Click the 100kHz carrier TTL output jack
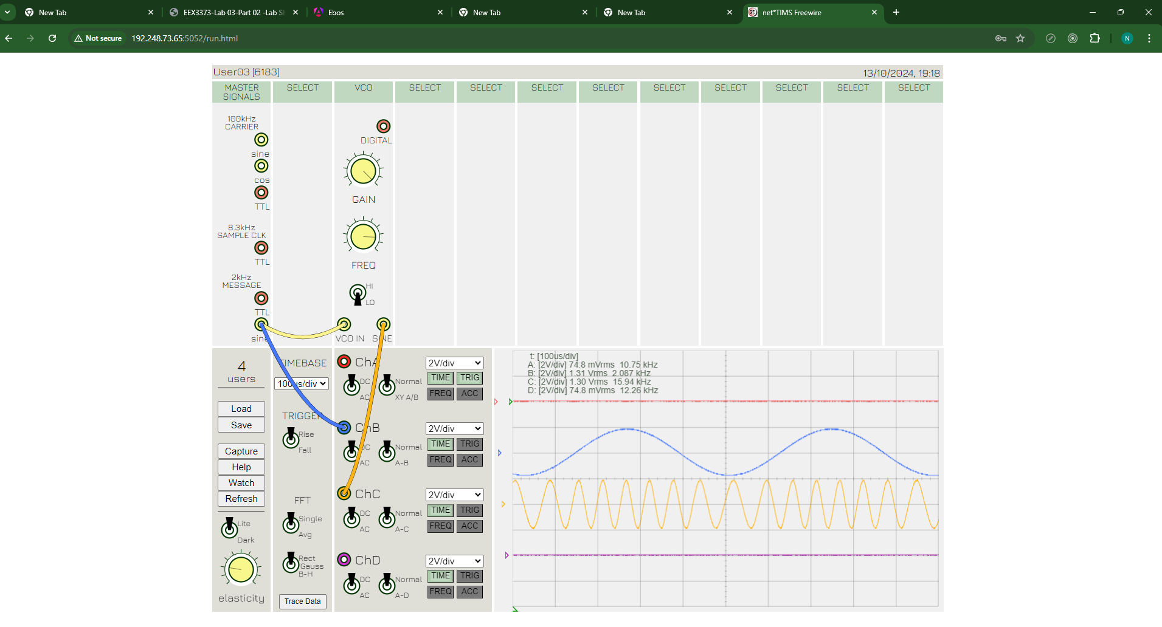The width and height of the screenshot is (1162, 627). [261, 193]
